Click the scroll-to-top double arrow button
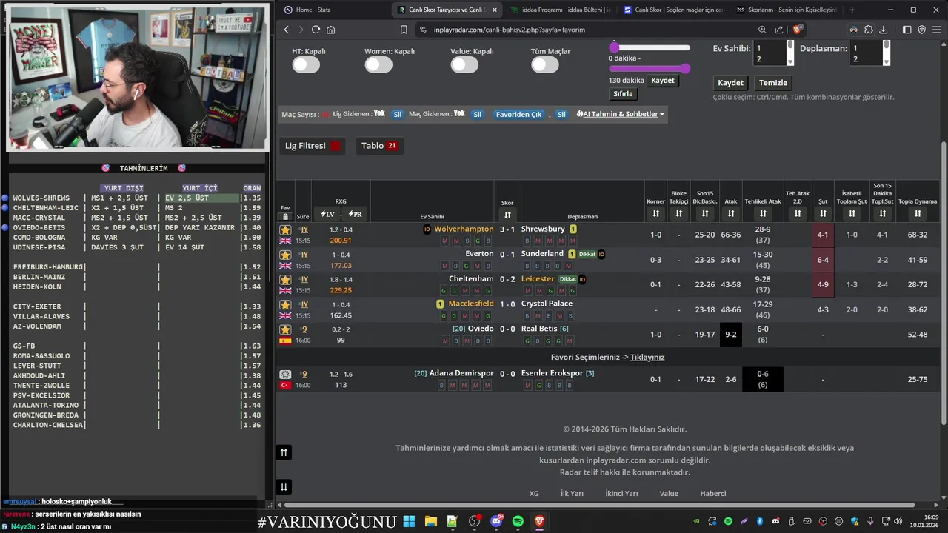948x533 pixels. 284,452
